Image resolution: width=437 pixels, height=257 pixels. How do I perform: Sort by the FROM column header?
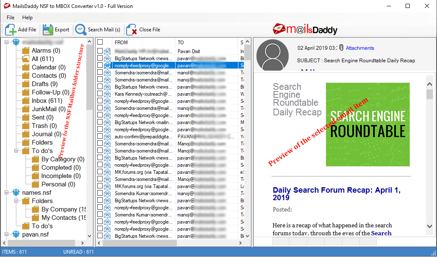coord(143,42)
